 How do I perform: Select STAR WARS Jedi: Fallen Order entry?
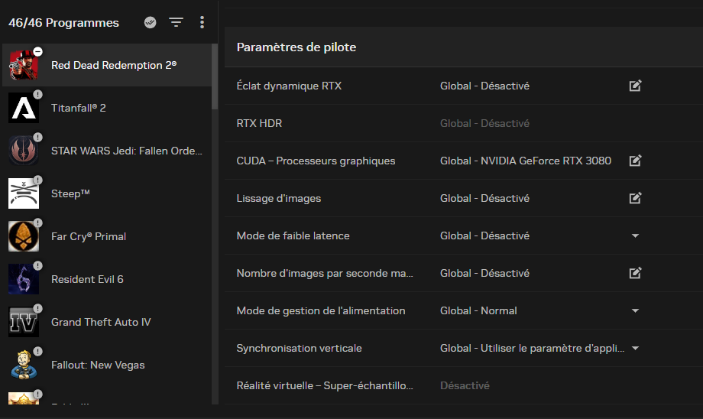coord(126,151)
